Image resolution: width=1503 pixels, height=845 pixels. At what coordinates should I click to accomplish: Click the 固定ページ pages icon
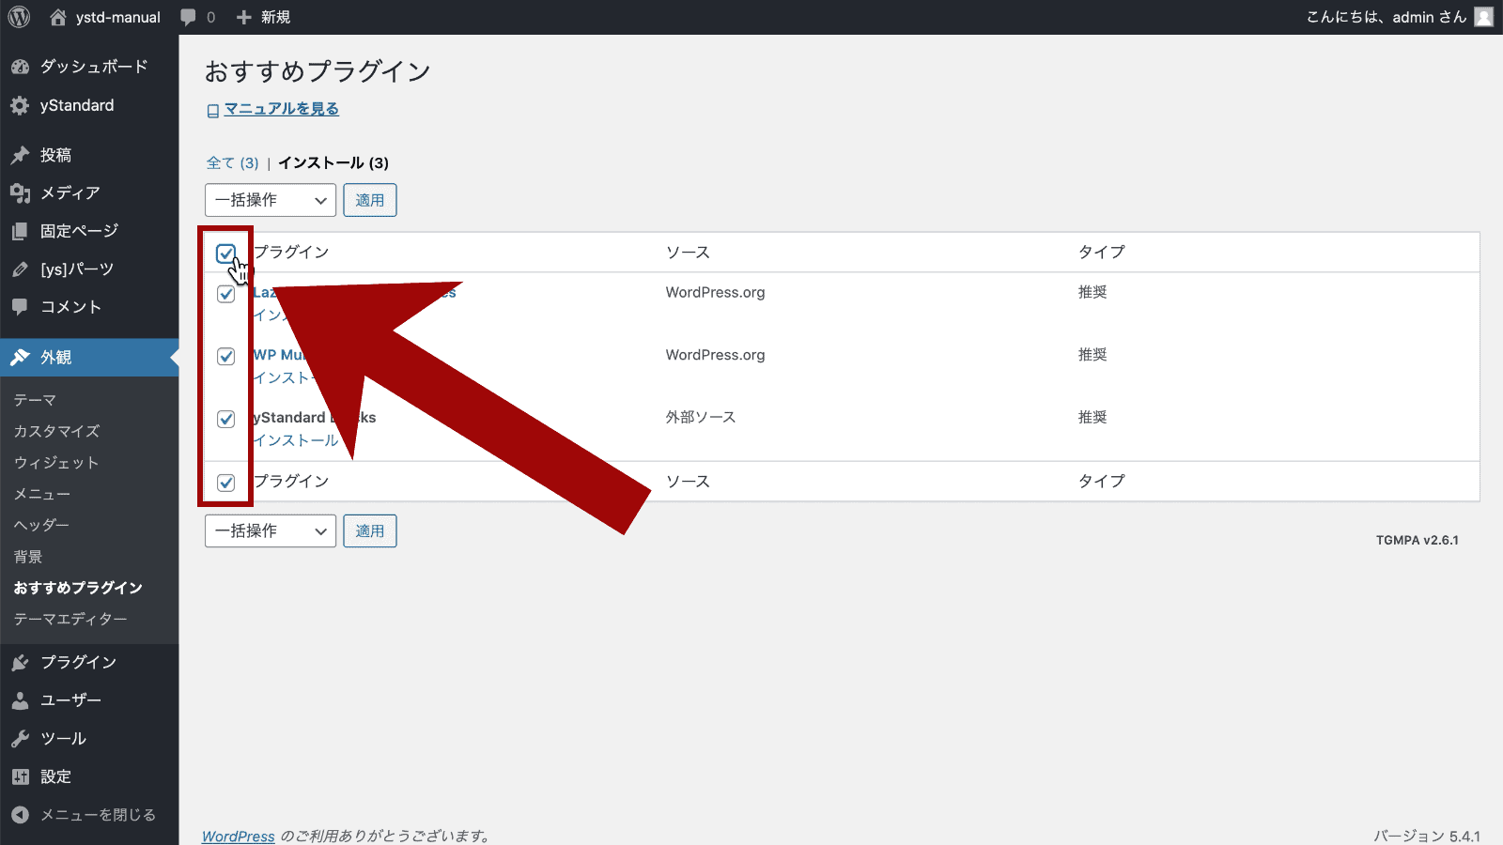20,231
